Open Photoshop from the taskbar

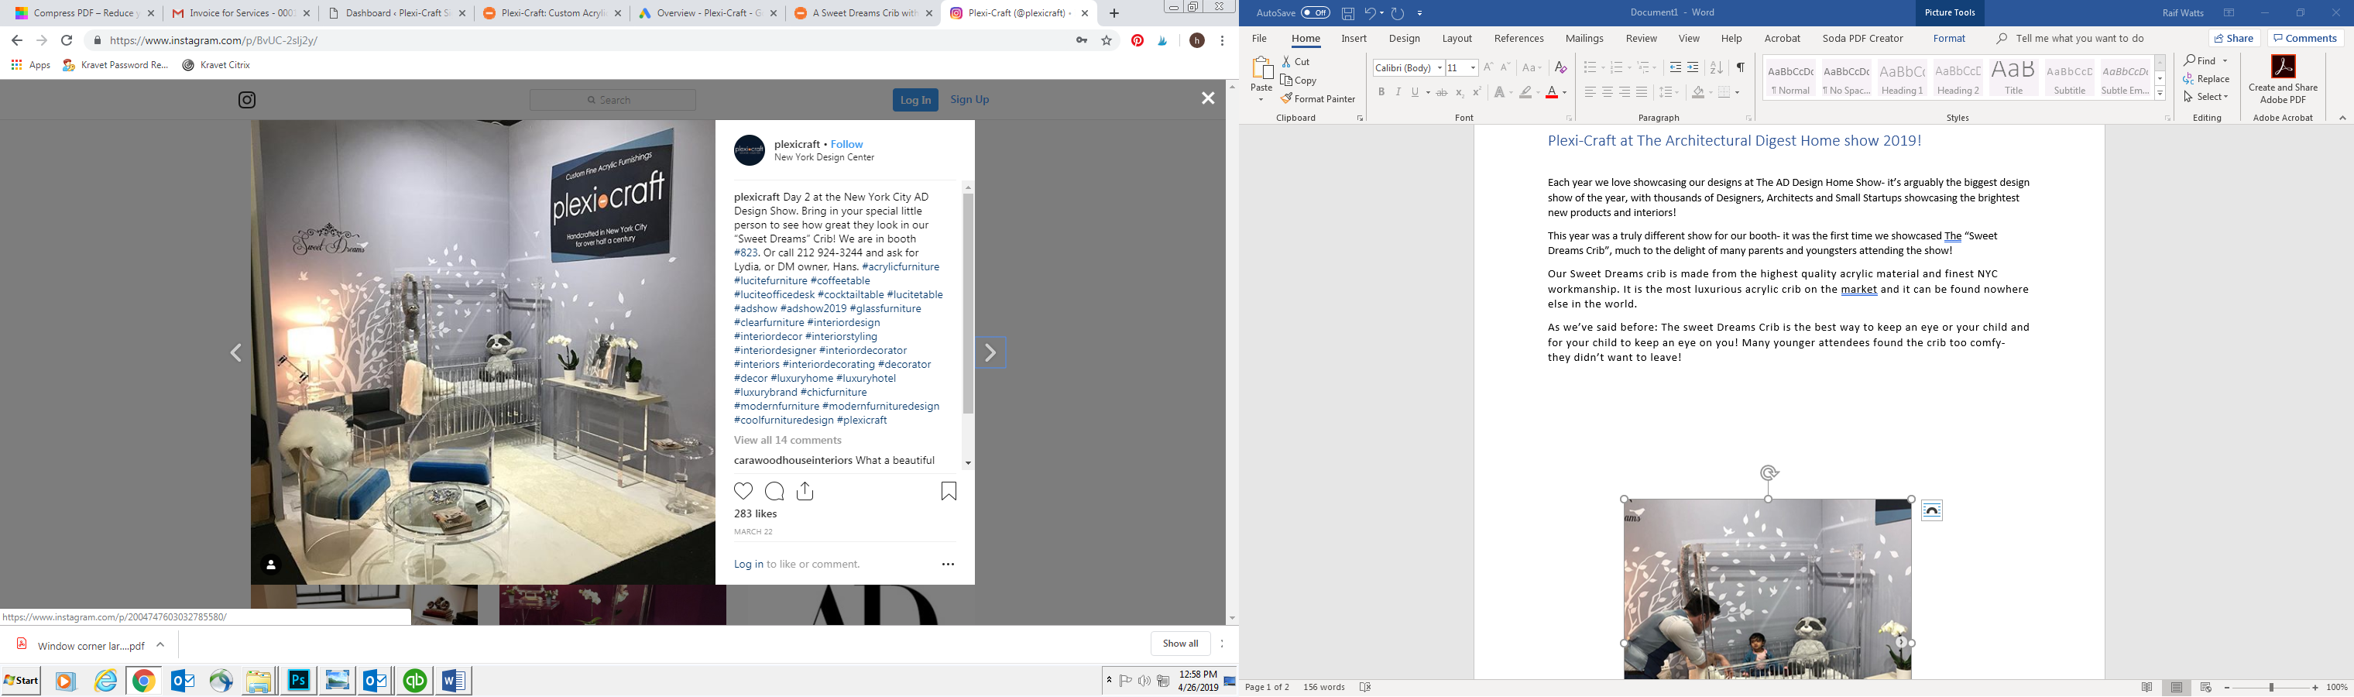299,681
